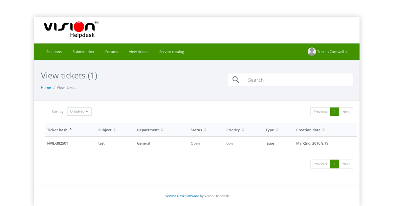Click the bottom Next pagination button
The width and height of the screenshot is (394, 206).
346,164
